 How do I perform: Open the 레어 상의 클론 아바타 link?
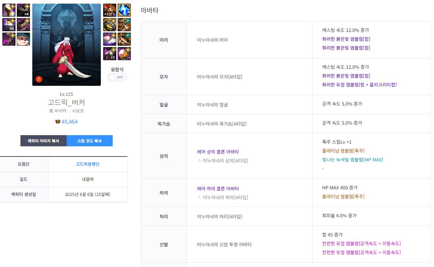coord(217,152)
